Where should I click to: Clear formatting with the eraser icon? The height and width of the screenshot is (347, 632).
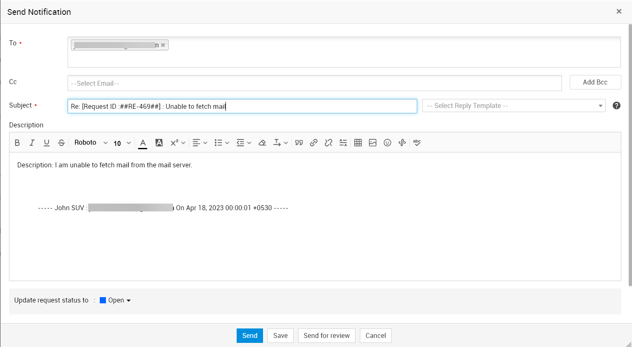pyautogui.click(x=262, y=143)
